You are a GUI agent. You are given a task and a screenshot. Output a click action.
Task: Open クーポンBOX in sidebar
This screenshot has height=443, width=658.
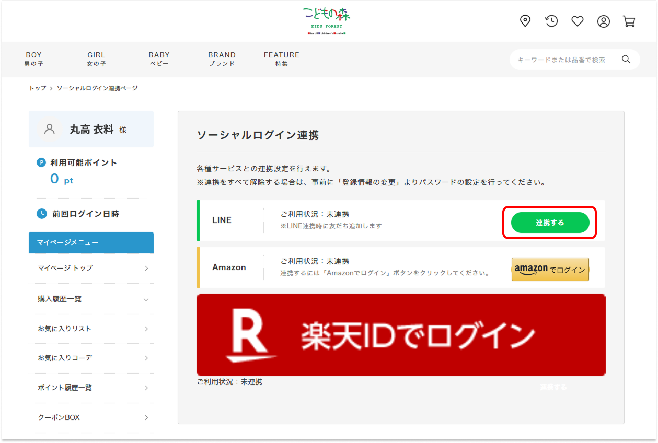click(91, 417)
